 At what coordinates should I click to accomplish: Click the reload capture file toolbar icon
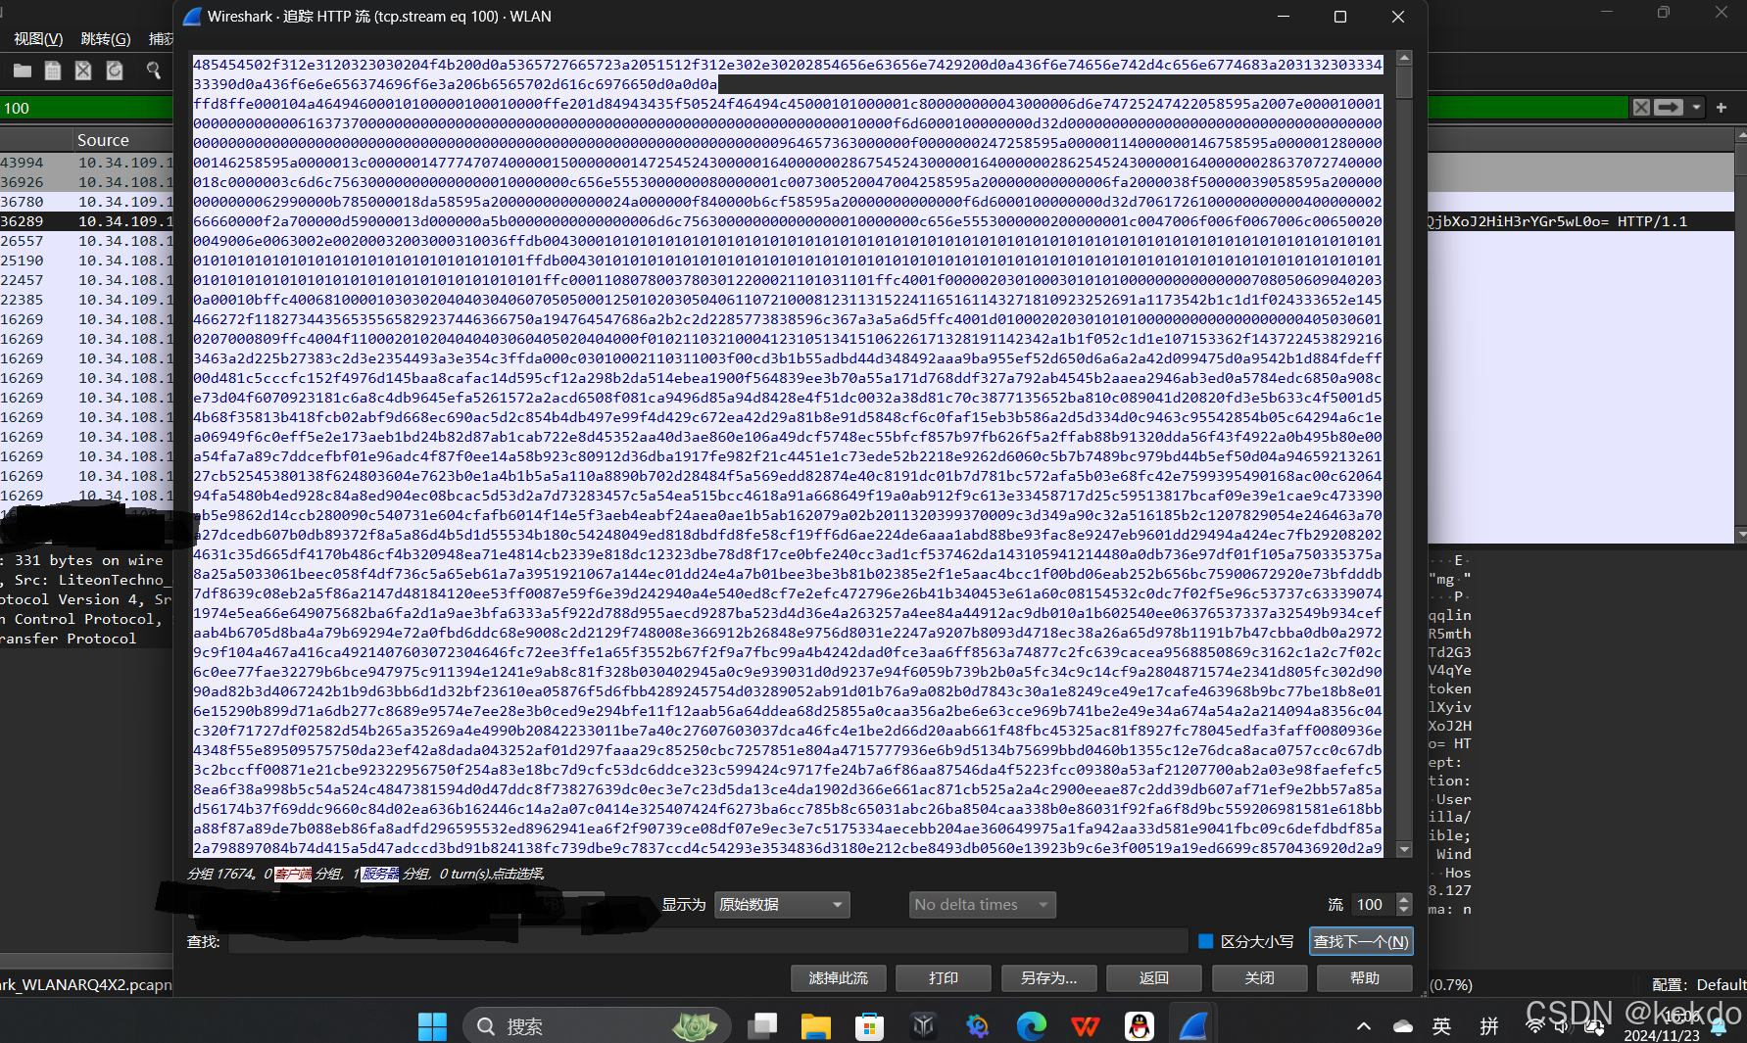point(115,71)
